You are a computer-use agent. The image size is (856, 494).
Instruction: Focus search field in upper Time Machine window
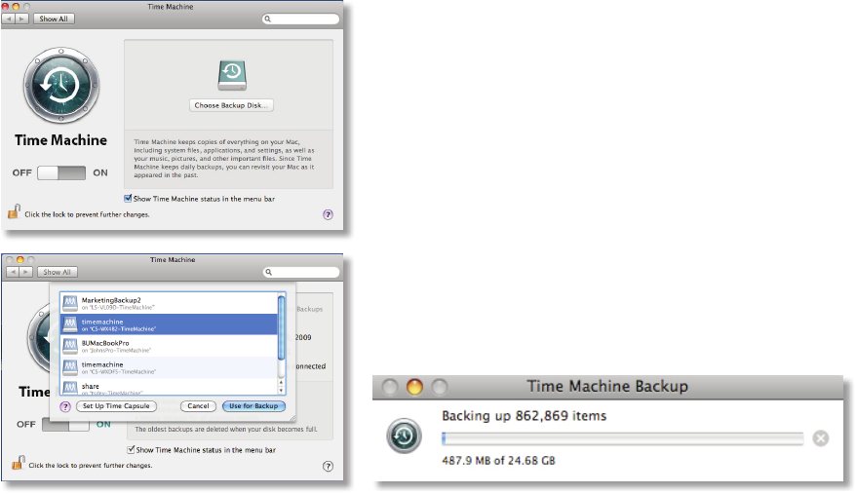coord(301,19)
